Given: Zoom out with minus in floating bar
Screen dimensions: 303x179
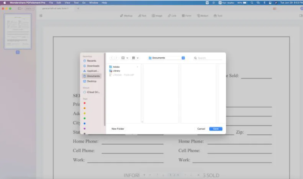Looking at the screenshot, I should [x=150, y=175].
